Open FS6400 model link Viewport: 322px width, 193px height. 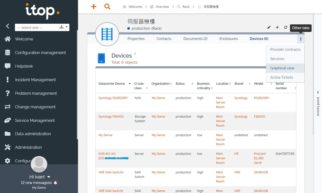click(x=260, y=117)
